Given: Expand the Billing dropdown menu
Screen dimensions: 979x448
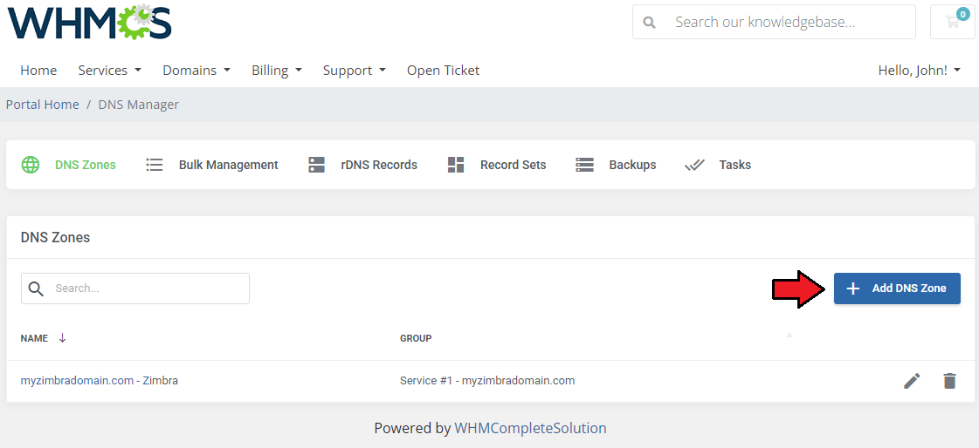Looking at the screenshot, I should (277, 71).
